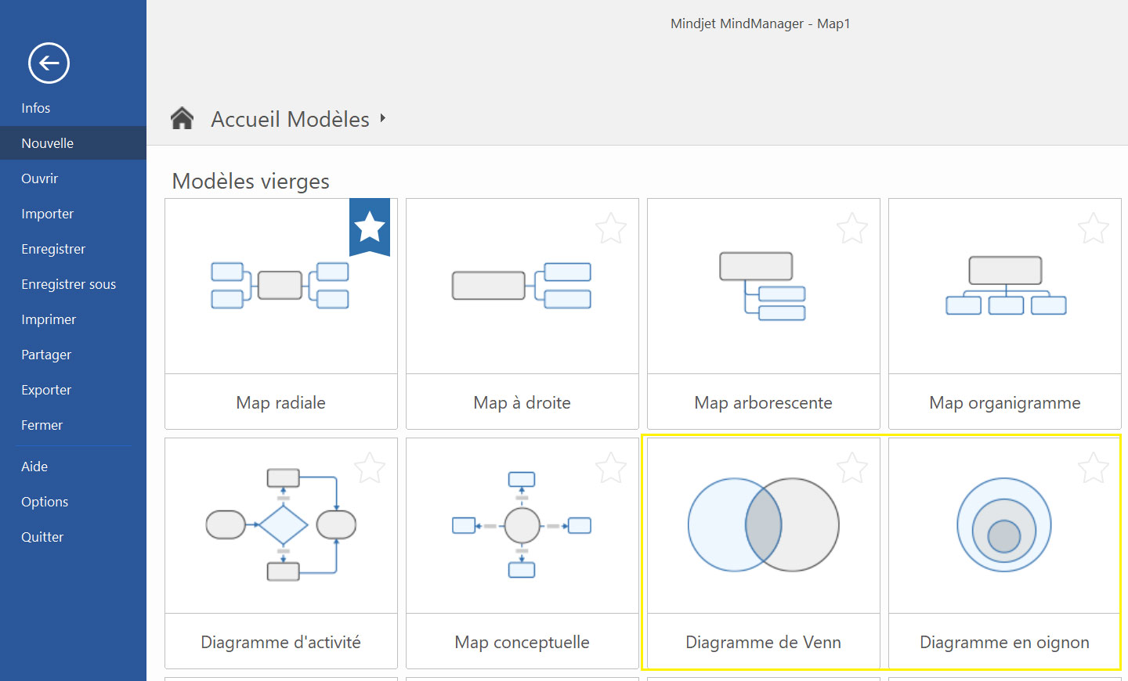Unfavorite Map radiale via blue star ribbon
1128x681 pixels.
tap(370, 227)
